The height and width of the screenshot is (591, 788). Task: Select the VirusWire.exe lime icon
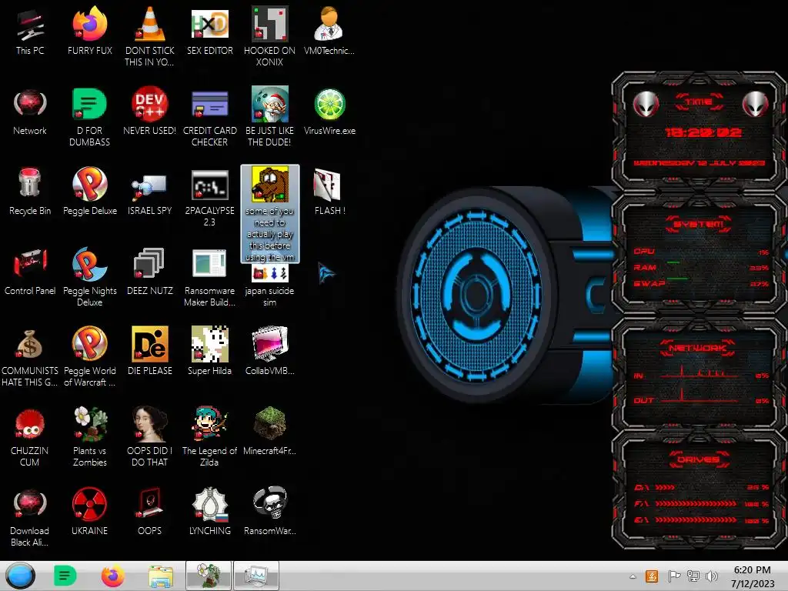[329, 105]
